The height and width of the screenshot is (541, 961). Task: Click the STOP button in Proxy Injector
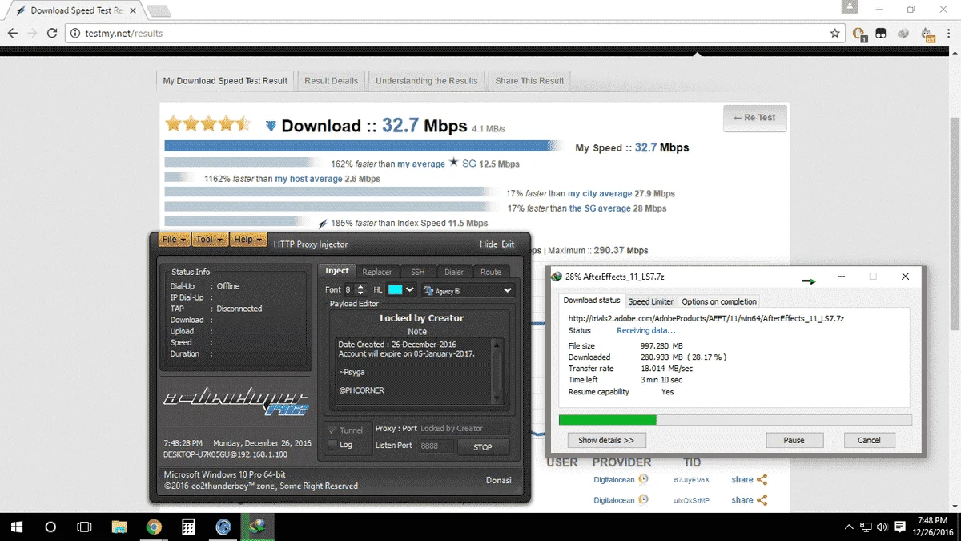[483, 447]
